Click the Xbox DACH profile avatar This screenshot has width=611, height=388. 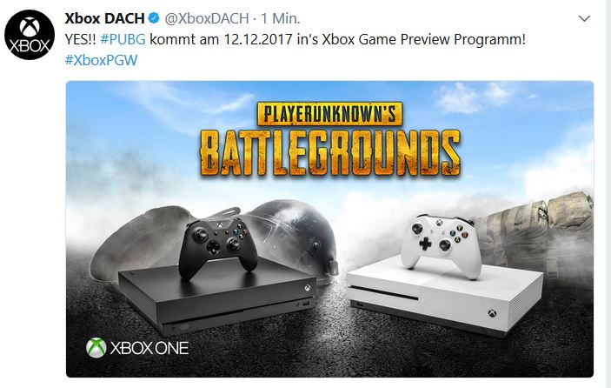30,34
